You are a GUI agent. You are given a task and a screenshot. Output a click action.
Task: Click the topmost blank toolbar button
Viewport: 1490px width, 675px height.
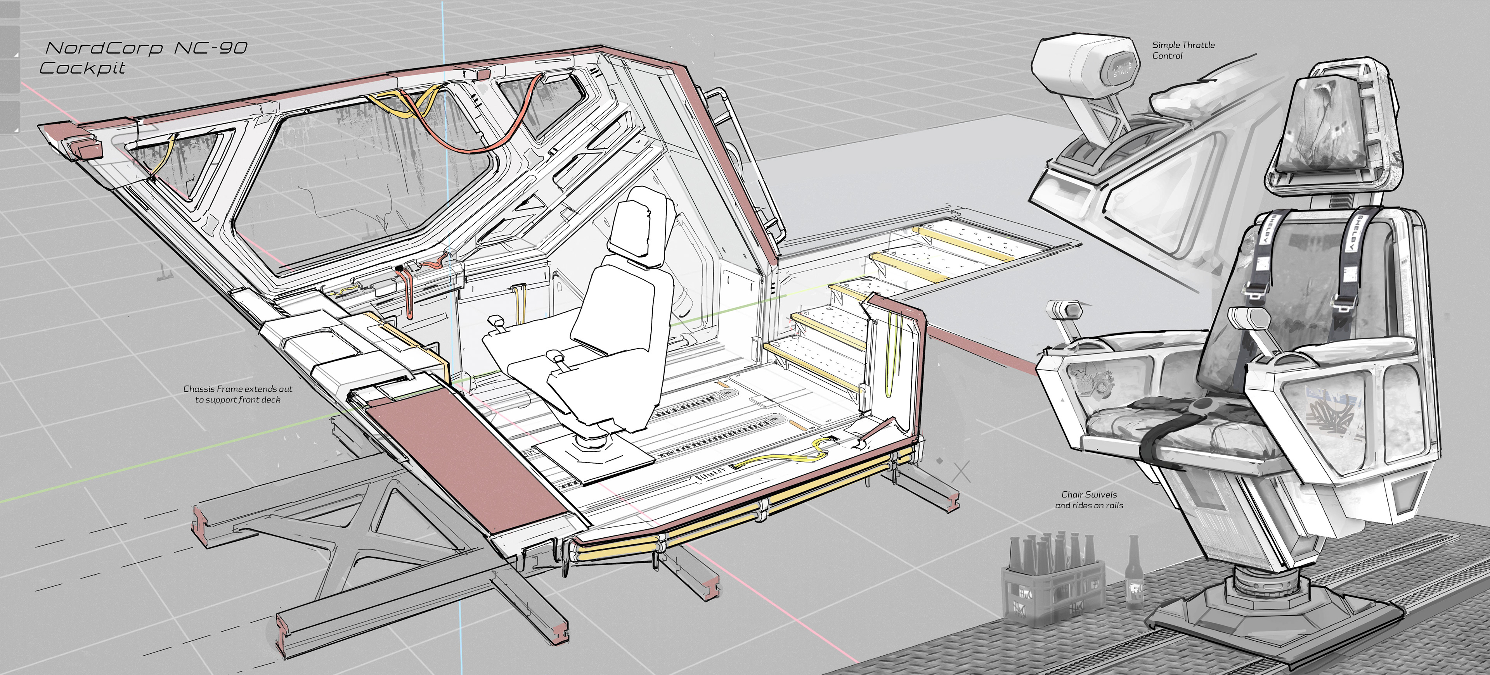click(9, 9)
